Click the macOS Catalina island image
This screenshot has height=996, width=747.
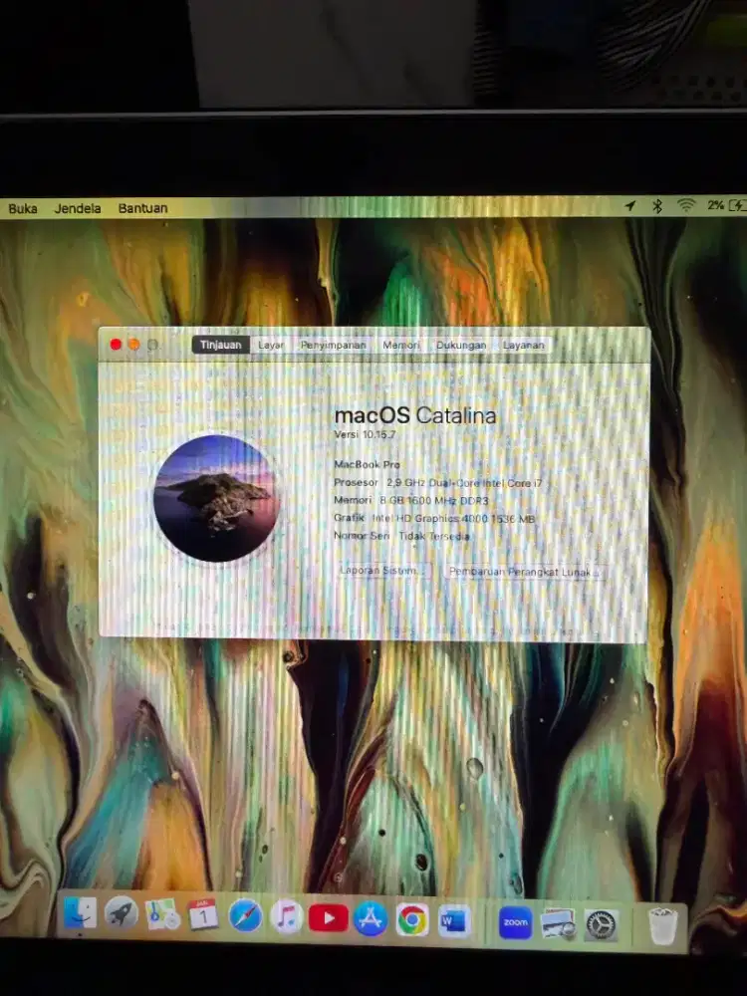coord(215,498)
